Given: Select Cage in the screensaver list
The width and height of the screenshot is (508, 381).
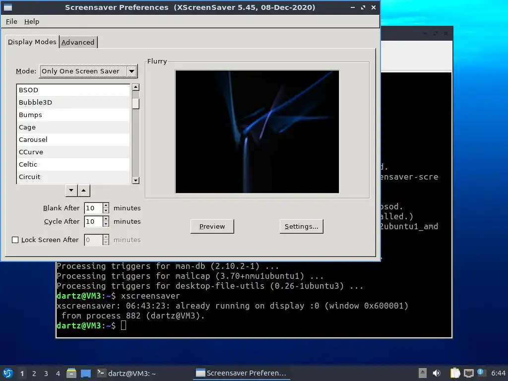Looking at the screenshot, I should click(x=73, y=127).
